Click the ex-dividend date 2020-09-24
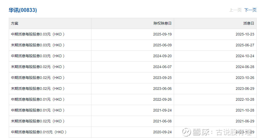The height and width of the screenshot is (140, 259). click(162, 132)
